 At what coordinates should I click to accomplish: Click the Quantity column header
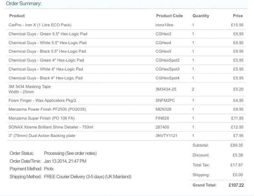(x=201, y=16)
